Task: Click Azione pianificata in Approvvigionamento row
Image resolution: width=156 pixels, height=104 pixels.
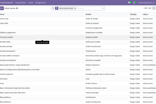Action: click(149, 65)
